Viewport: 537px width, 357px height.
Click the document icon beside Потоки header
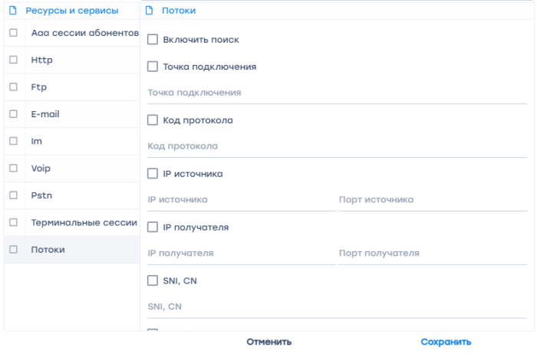pyautogui.click(x=149, y=11)
